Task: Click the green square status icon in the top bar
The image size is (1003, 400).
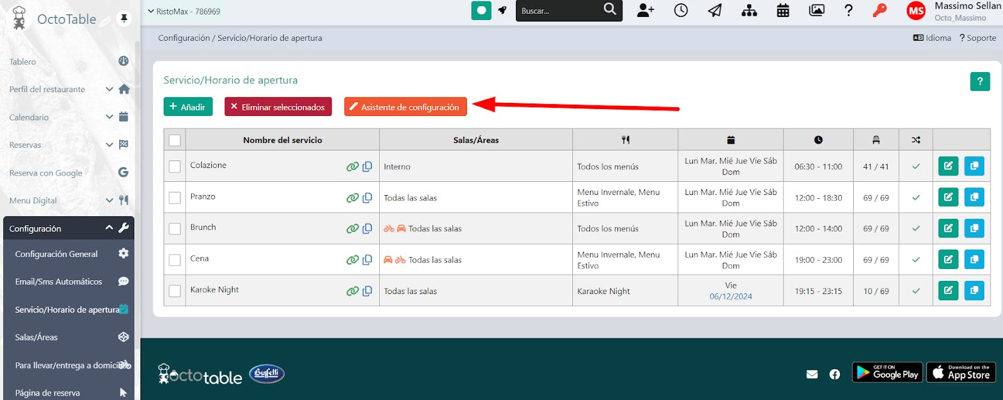Action: [481, 11]
